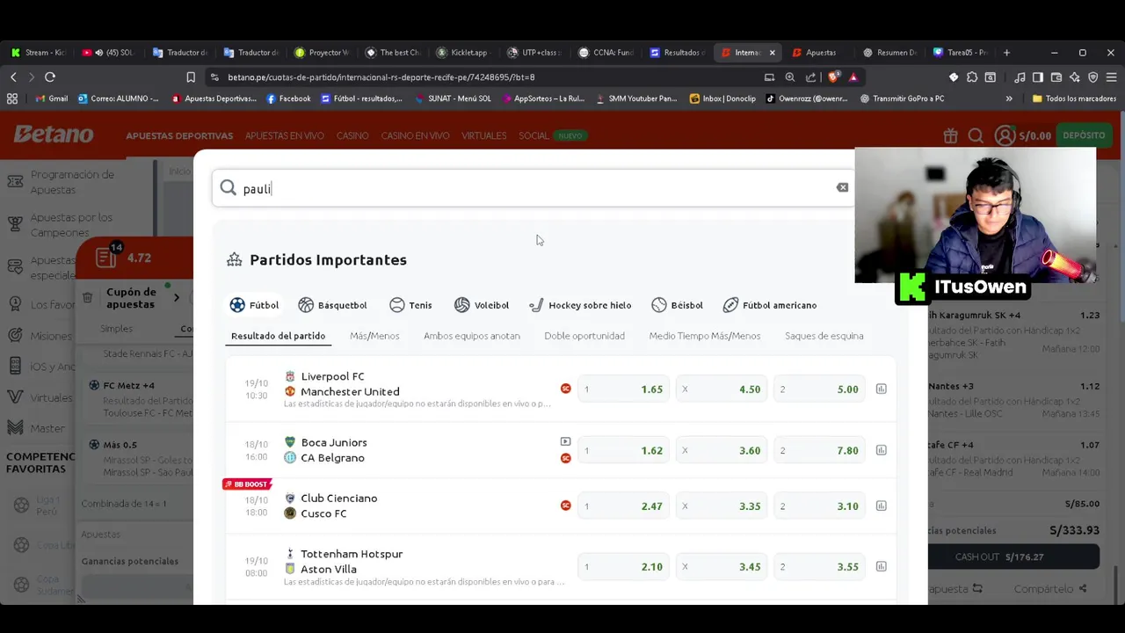Click the header search magnifier icon

pos(976,135)
